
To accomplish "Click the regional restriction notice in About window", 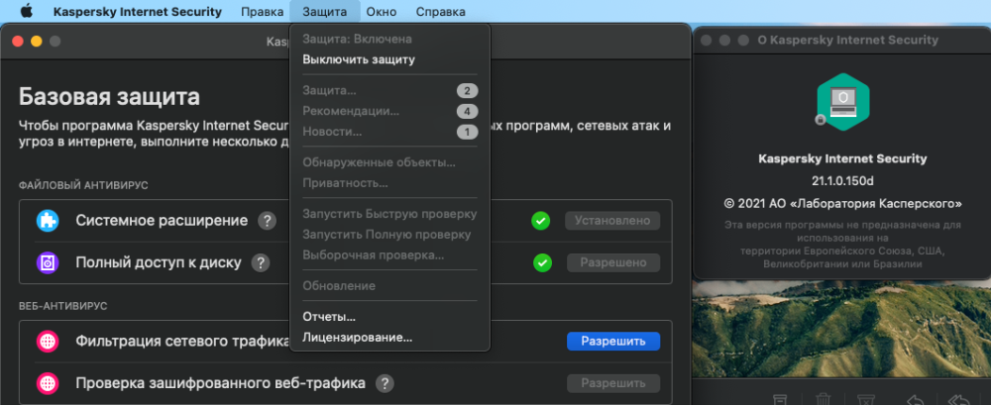I will [842, 245].
